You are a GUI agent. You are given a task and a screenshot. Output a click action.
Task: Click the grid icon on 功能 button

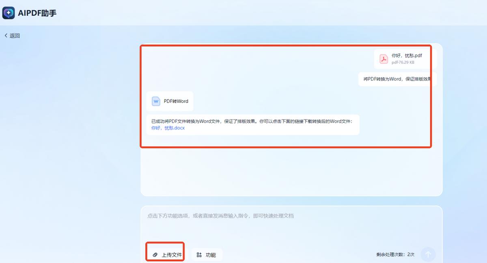coord(199,255)
